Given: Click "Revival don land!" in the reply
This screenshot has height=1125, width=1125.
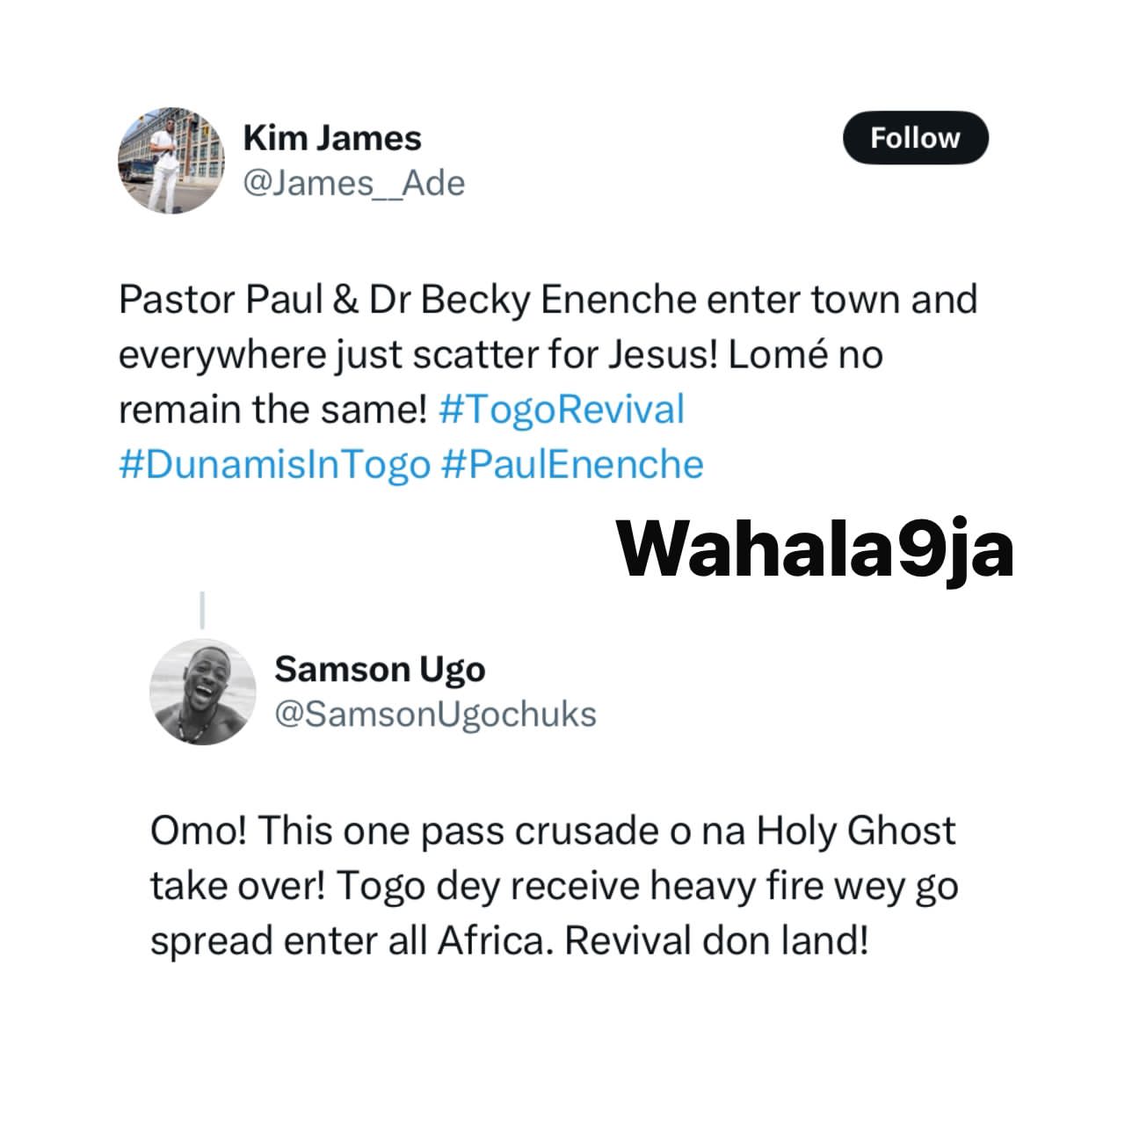Looking at the screenshot, I should click(x=716, y=940).
